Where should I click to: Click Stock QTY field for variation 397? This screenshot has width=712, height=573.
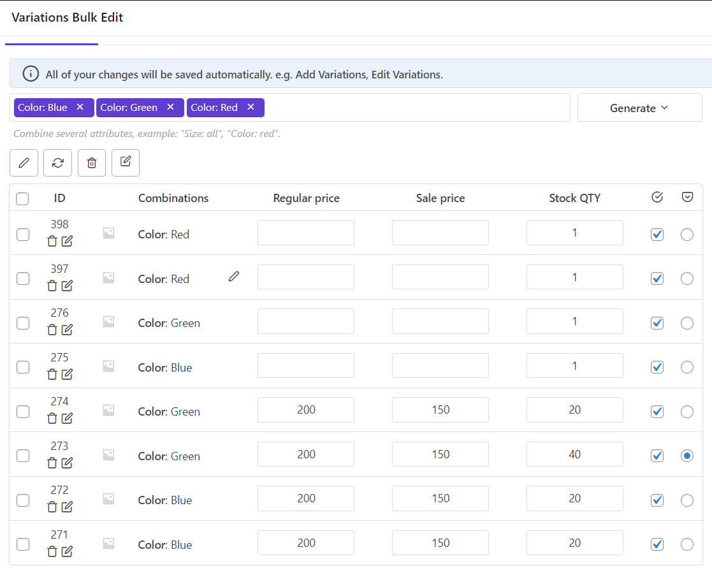click(574, 277)
